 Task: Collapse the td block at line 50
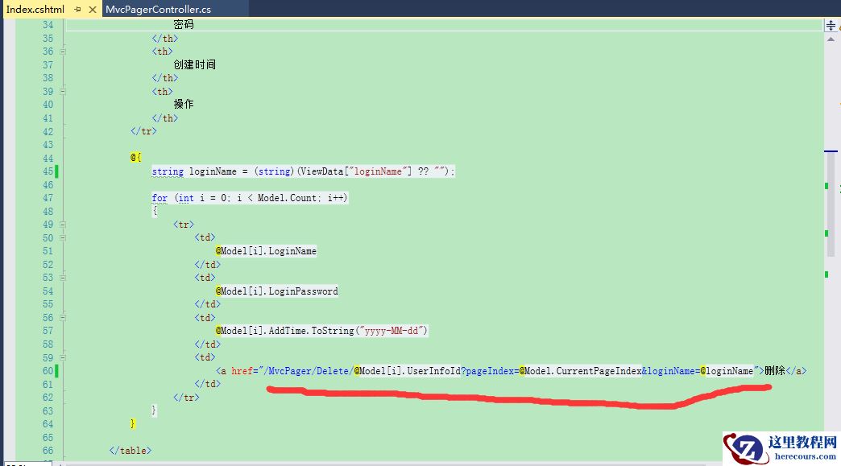[x=63, y=237]
